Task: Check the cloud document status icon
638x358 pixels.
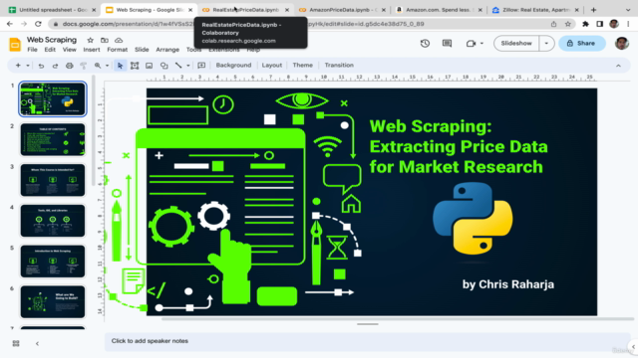Action: point(119,40)
